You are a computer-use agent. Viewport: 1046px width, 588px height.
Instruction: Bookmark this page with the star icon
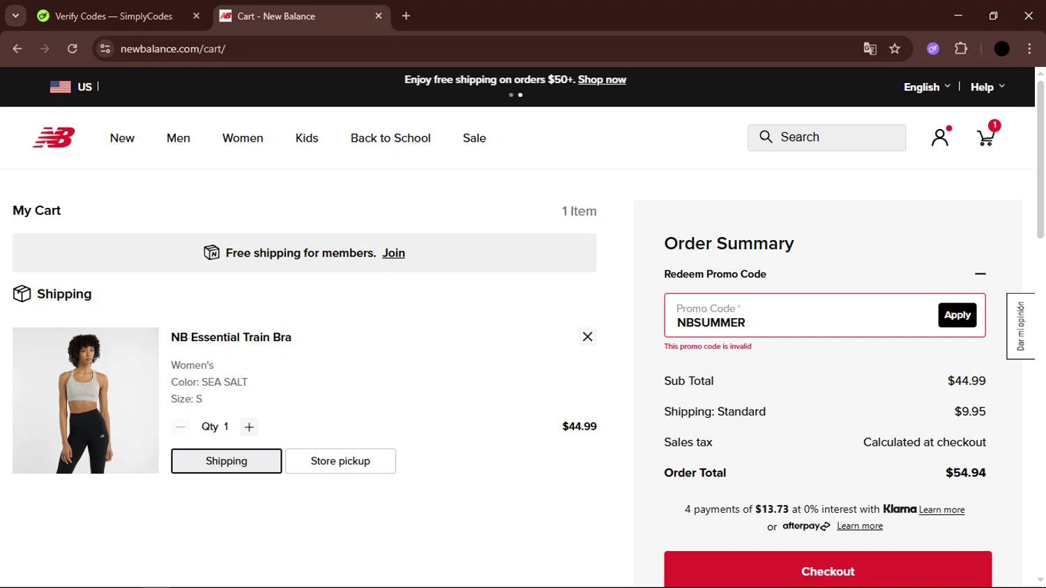click(895, 49)
